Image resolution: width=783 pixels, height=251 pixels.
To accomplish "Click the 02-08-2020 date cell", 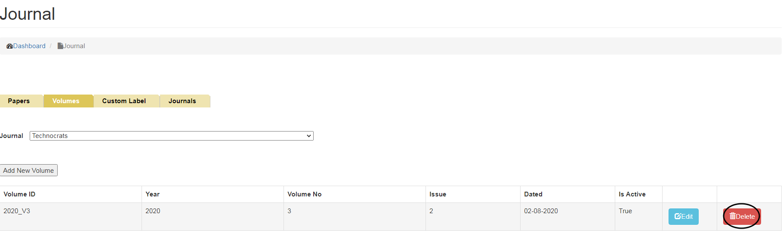I will coord(541,211).
